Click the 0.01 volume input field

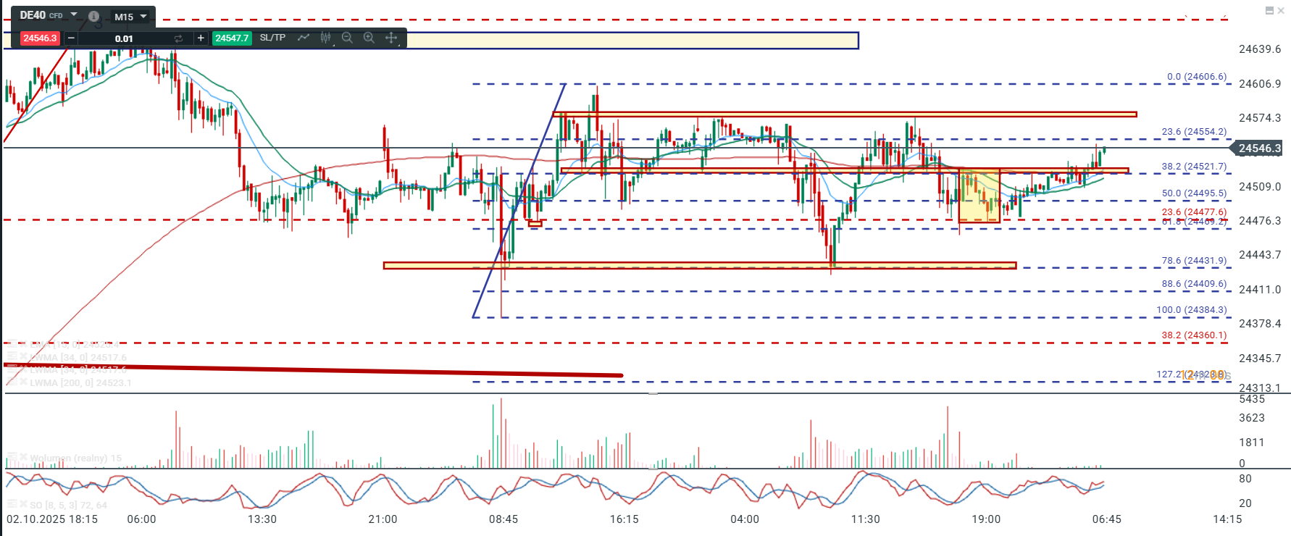124,38
